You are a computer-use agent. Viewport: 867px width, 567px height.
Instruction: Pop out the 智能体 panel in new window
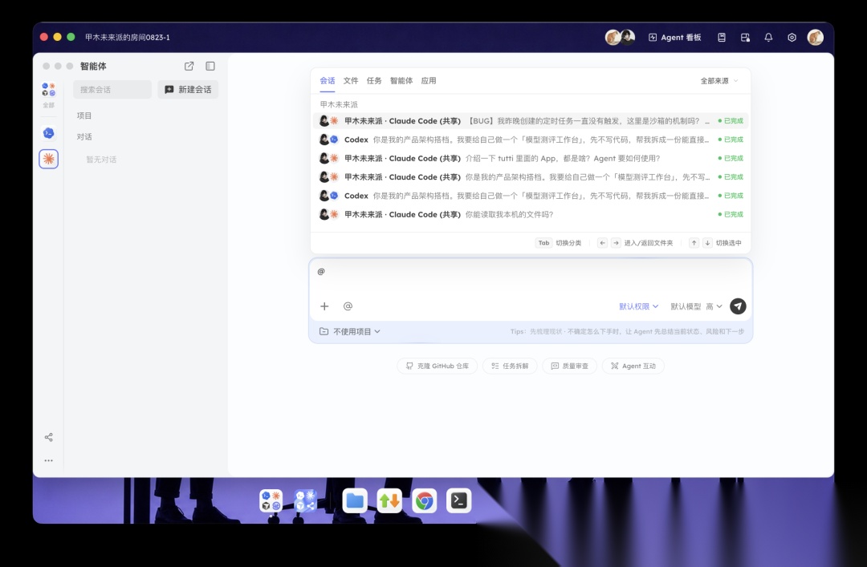(x=189, y=66)
